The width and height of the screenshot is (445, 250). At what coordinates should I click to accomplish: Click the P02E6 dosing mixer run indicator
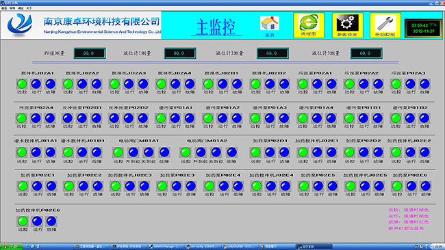[x=37, y=221]
